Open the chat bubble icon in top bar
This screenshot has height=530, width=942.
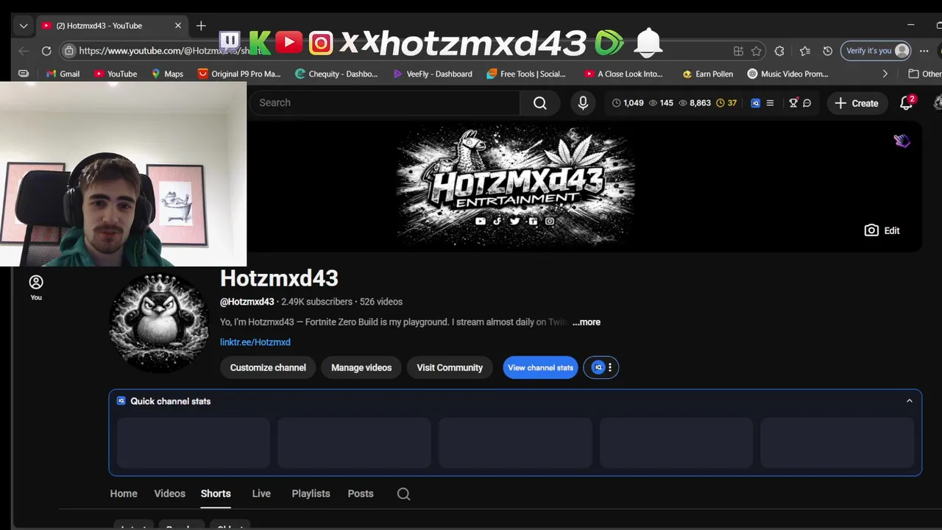[x=807, y=103]
